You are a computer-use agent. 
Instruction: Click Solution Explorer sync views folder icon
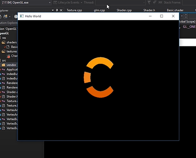coord(6,17)
